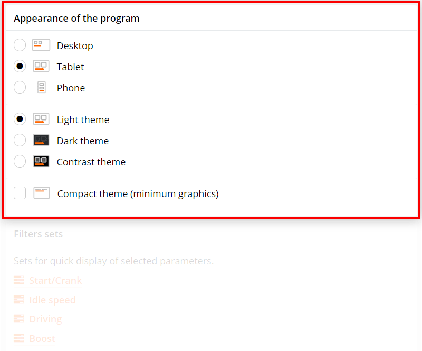Click the Start/Crank filter icon
The width and height of the screenshot is (422, 351).
pyautogui.click(x=19, y=280)
